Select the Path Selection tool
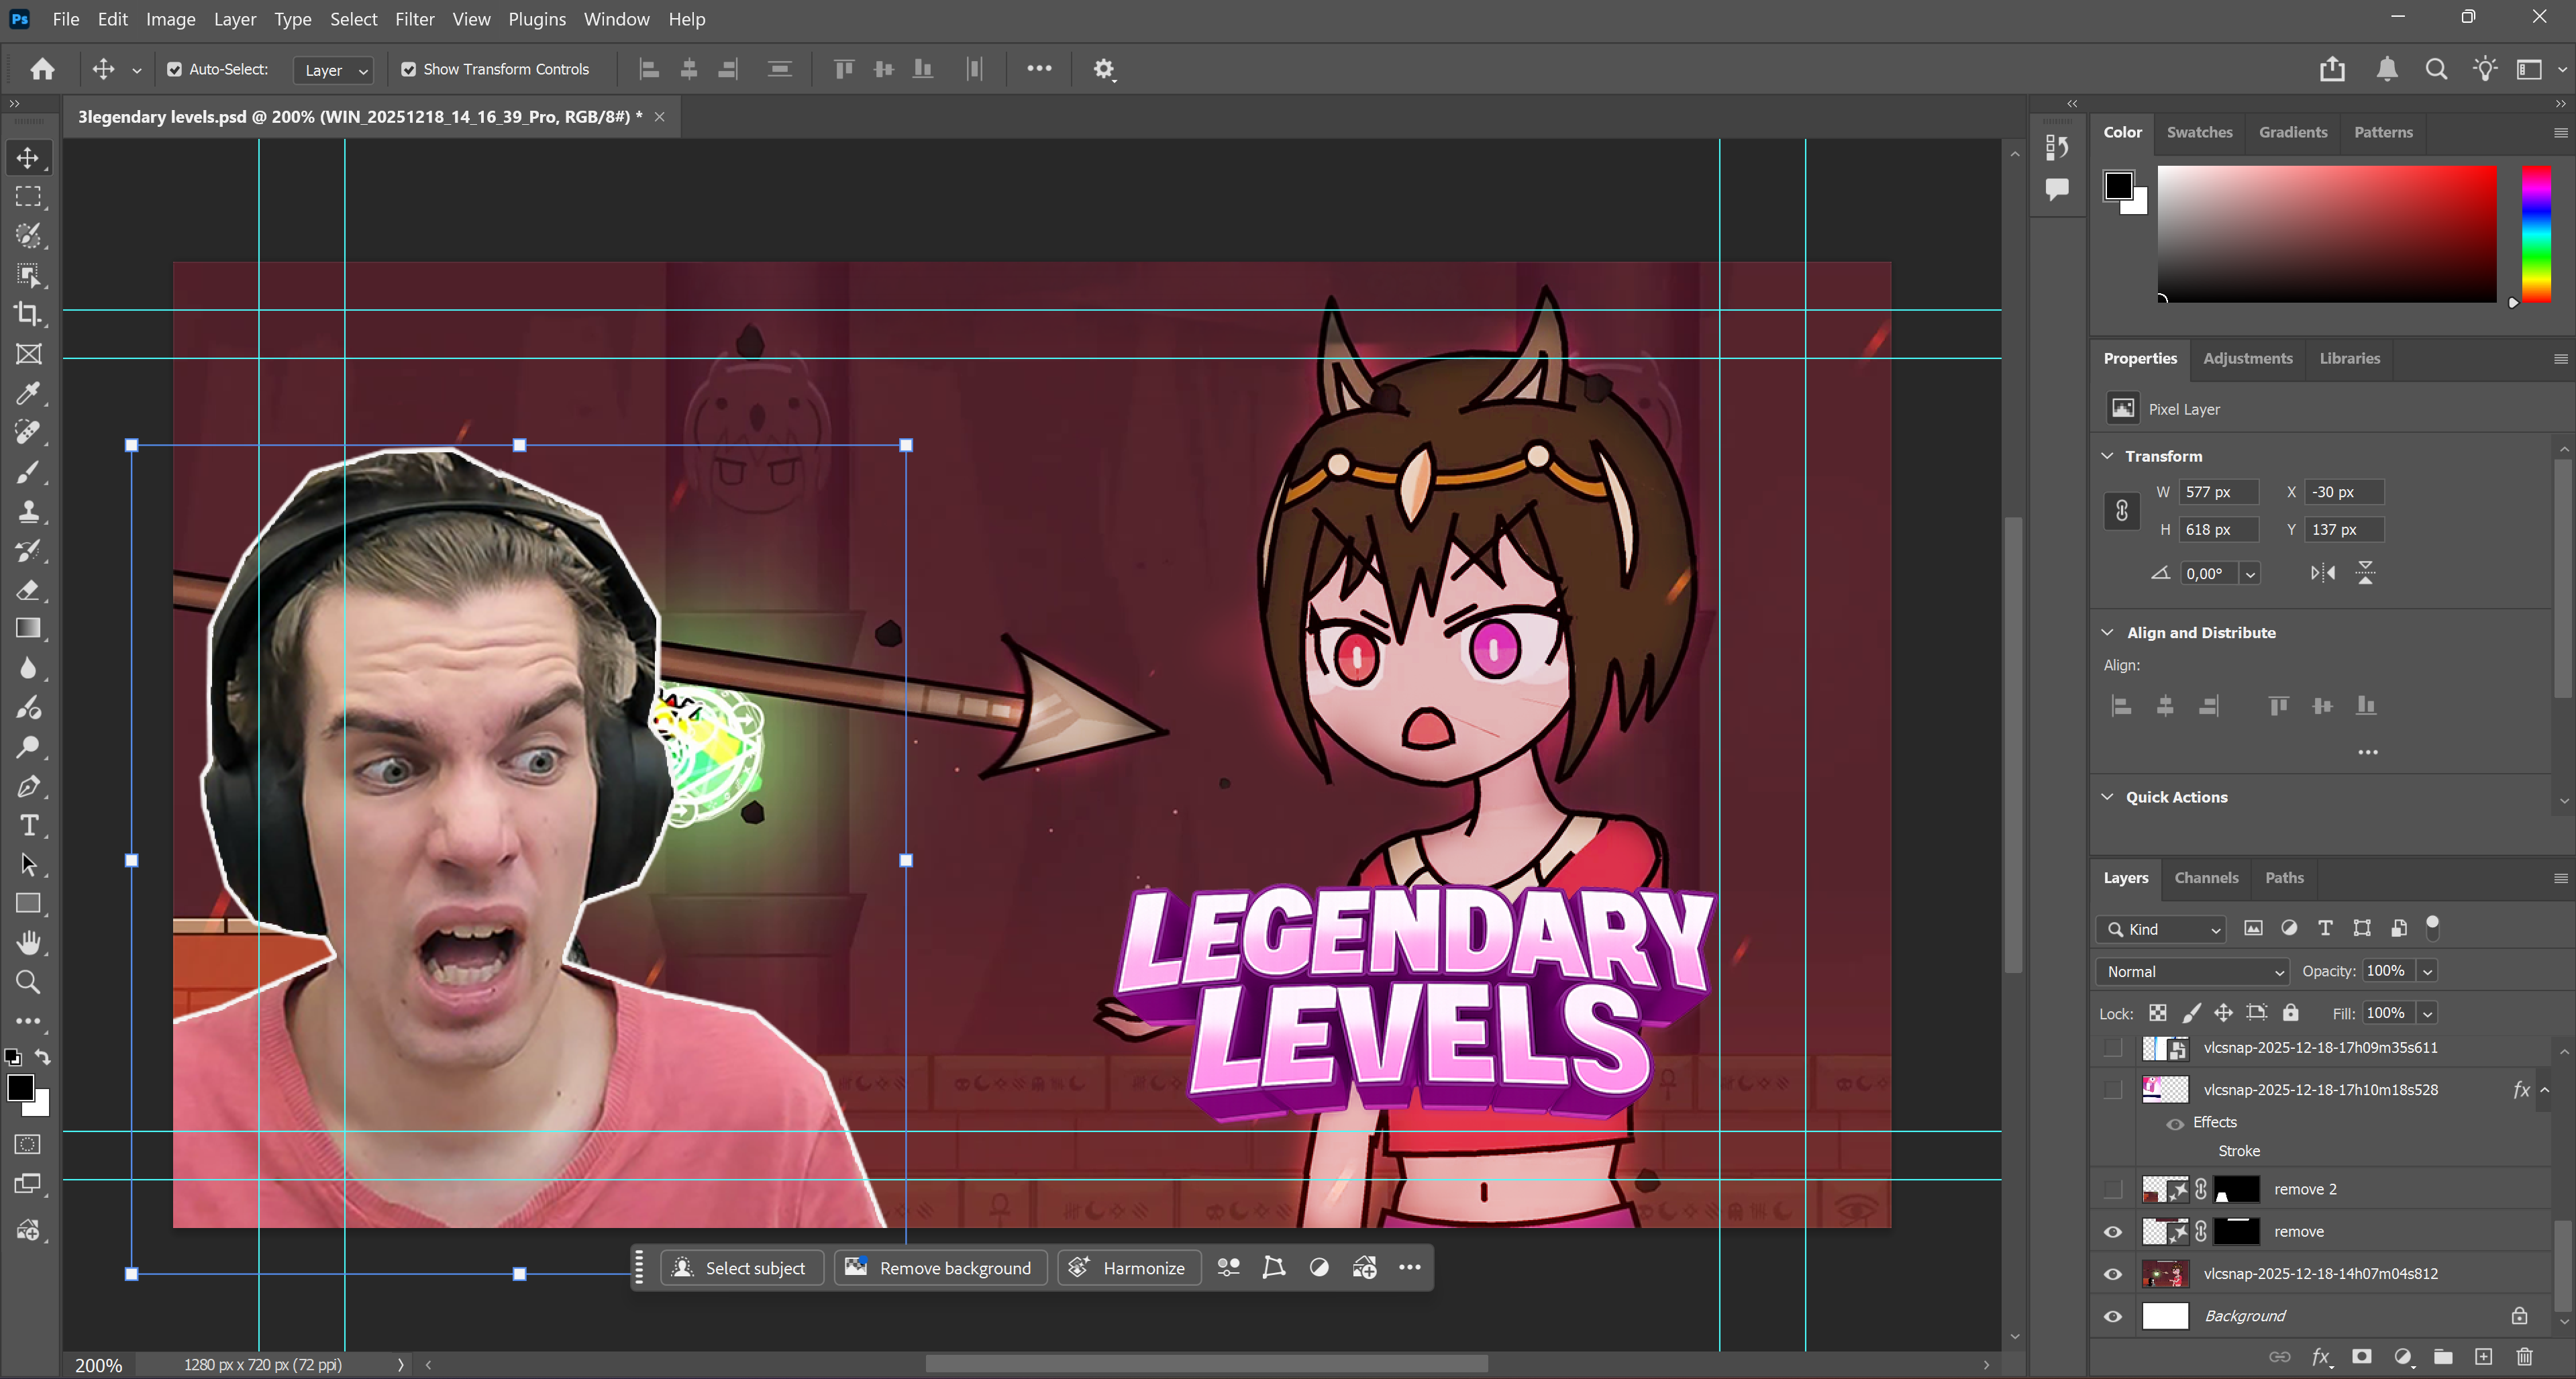Image resolution: width=2576 pixels, height=1379 pixels. (28, 864)
